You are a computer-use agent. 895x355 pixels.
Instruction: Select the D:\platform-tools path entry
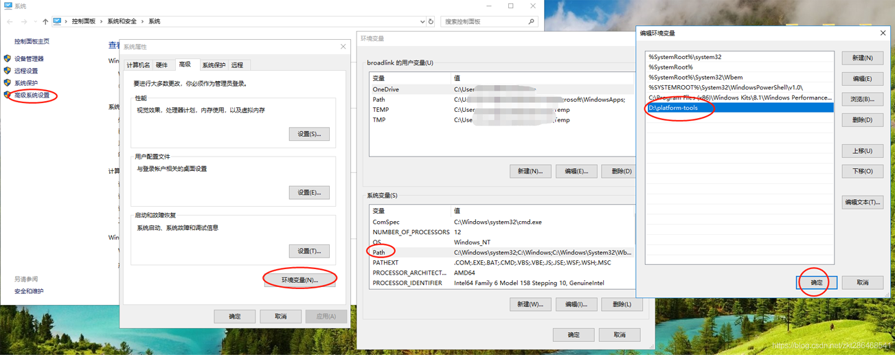coord(673,108)
